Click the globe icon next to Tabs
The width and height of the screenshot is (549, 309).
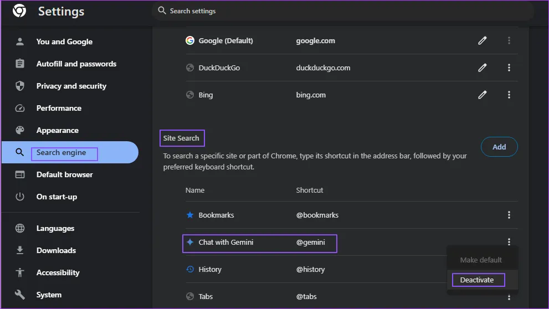point(190,296)
